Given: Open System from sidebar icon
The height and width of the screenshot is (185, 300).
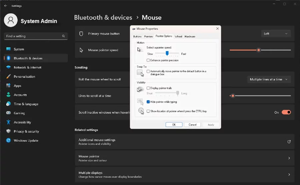Looking at the screenshot, I should tap(8, 49).
